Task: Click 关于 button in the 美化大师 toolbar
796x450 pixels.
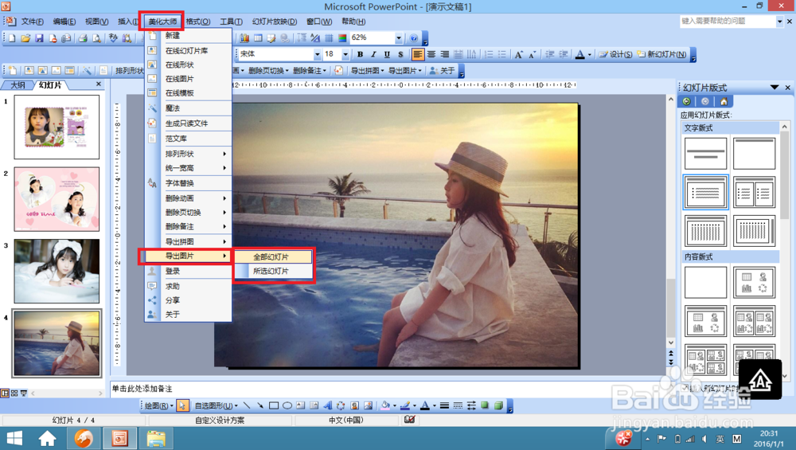Action: click(442, 71)
